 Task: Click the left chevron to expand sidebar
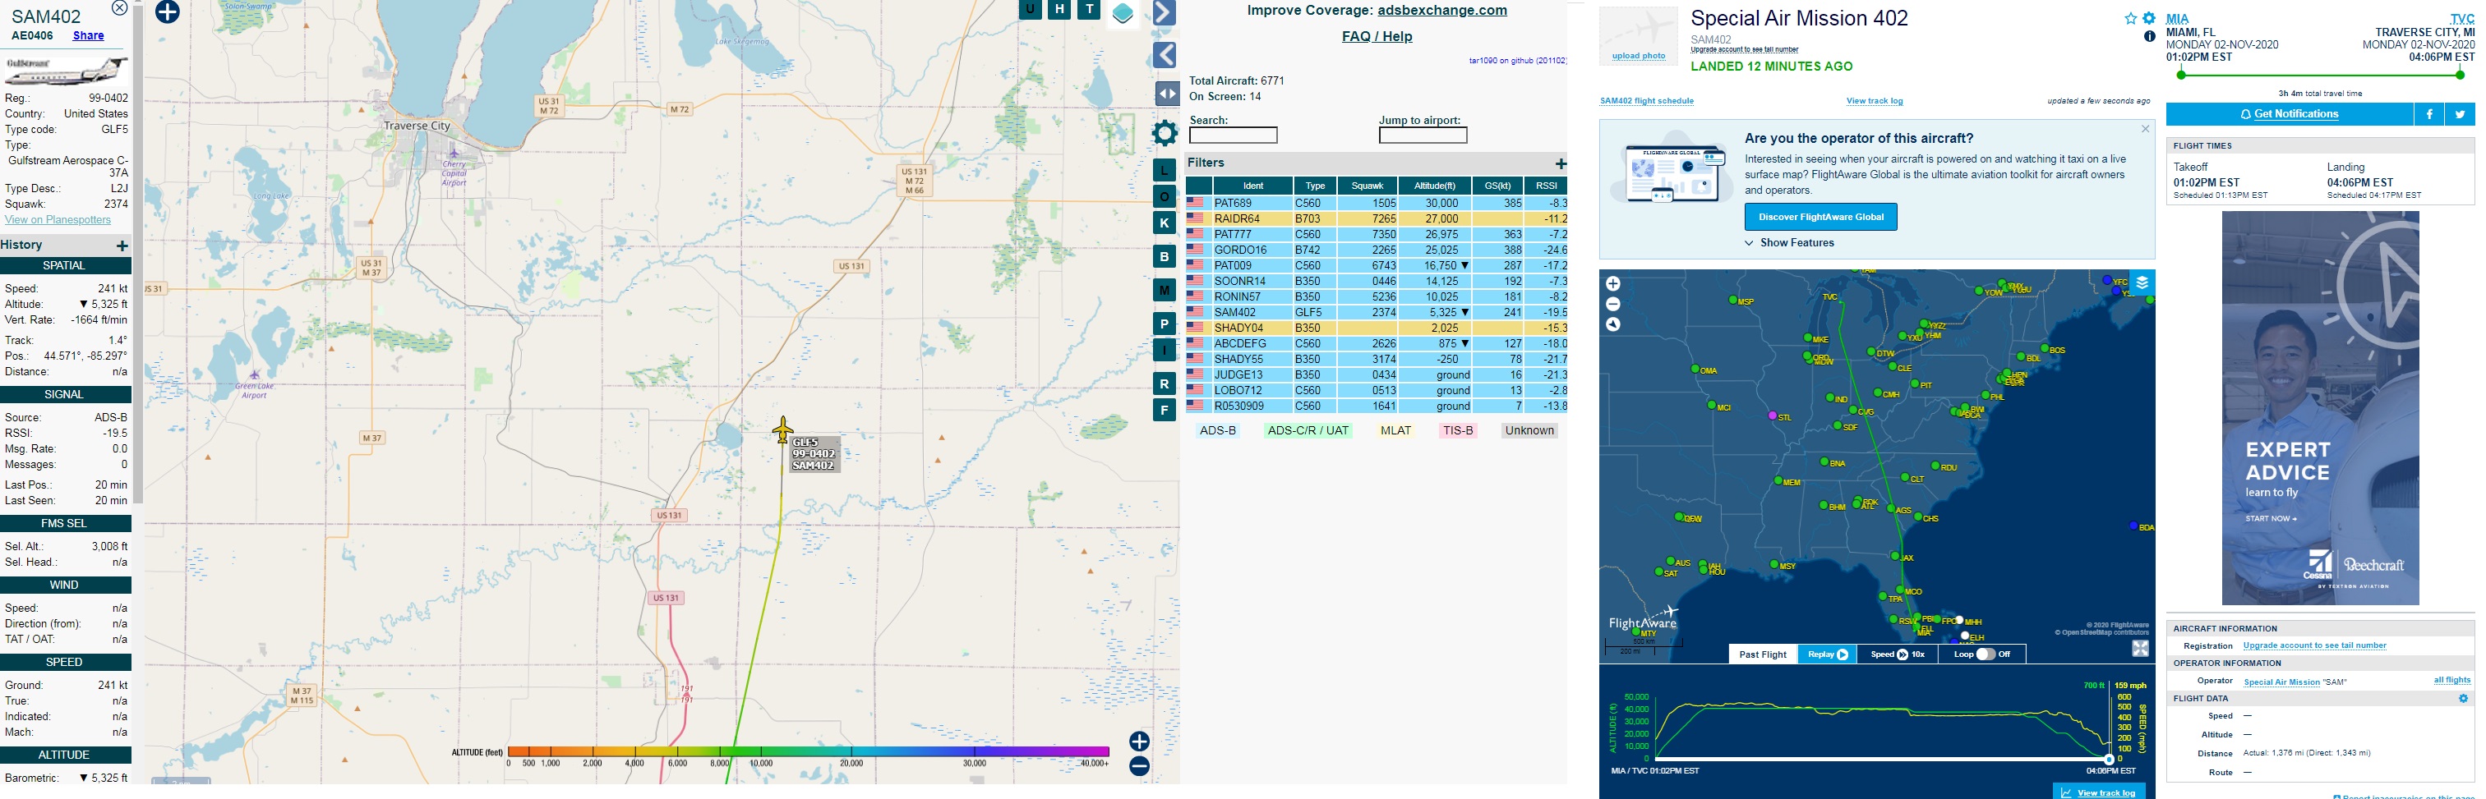click(x=1165, y=55)
